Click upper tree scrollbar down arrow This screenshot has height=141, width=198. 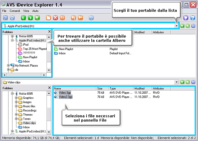[49, 70]
